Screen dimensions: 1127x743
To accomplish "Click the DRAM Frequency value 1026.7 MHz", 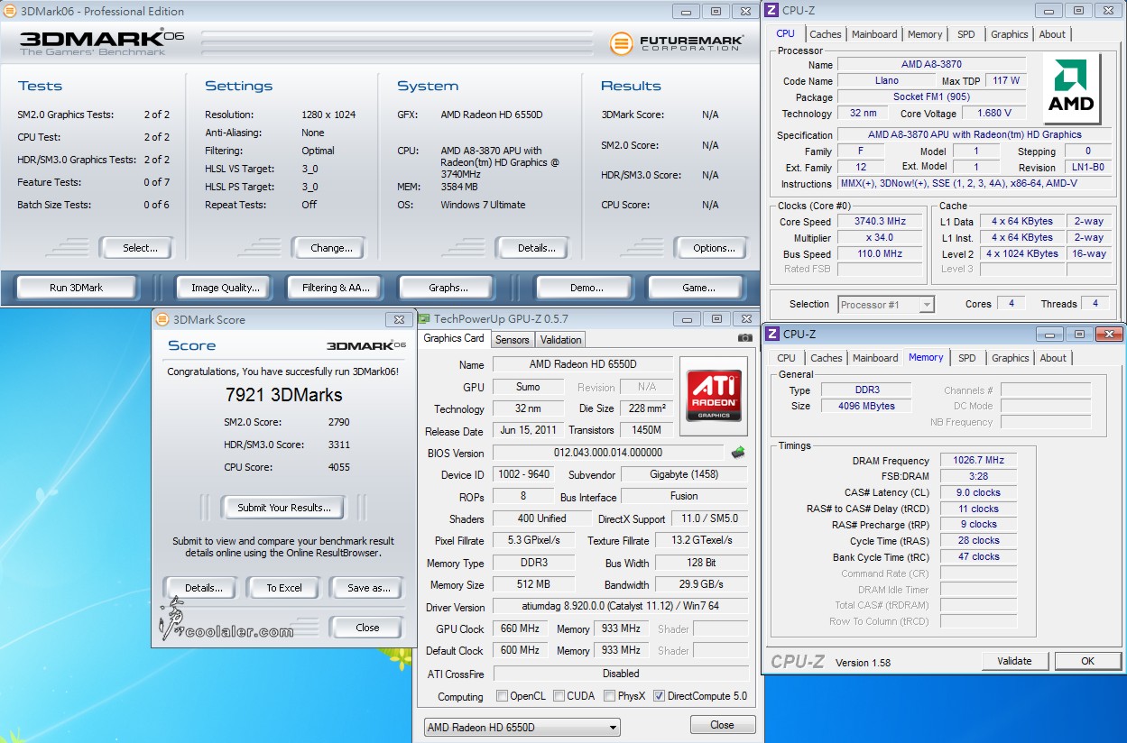I will pos(978,461).
